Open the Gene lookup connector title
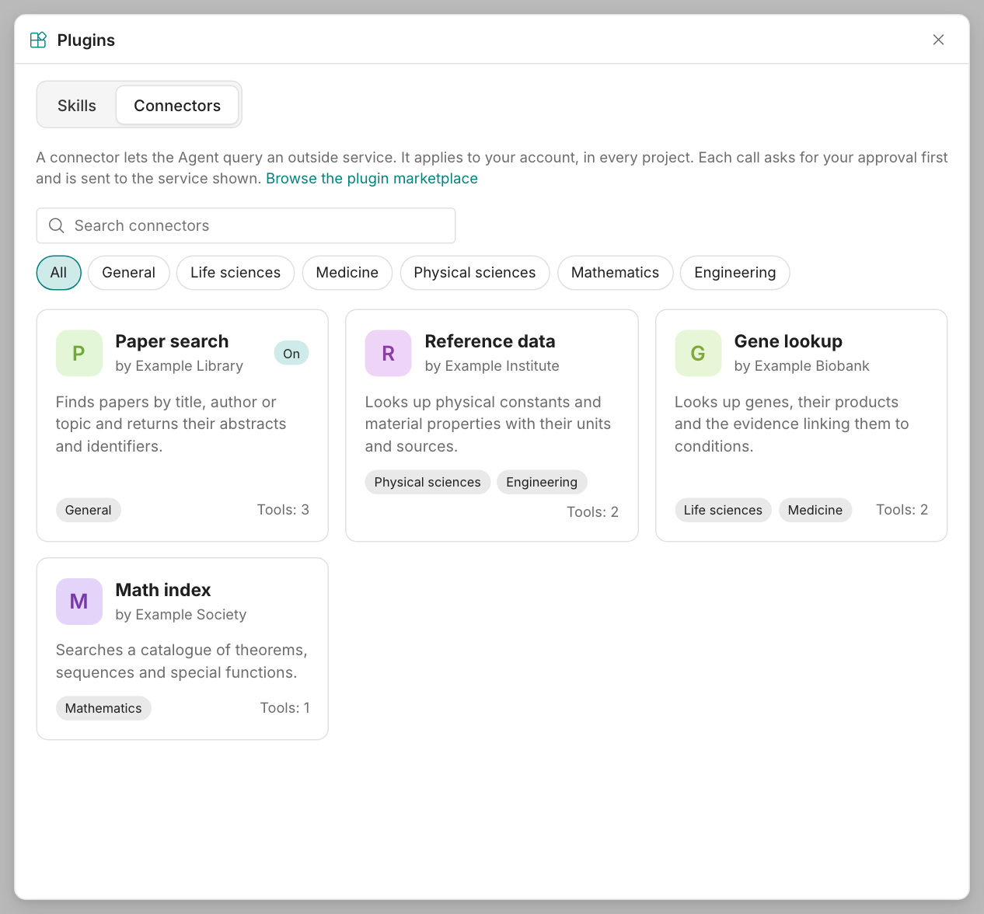The width and height of the screenshot is (984, 914). [x=788, y=341]
